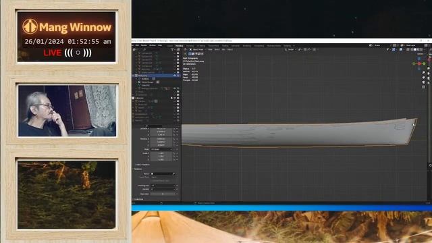Image resolution: width=432 pixels, height=243 pixels.
Task: Click the left green negative-Y gizmo ball
Action: tap(414, 63)
